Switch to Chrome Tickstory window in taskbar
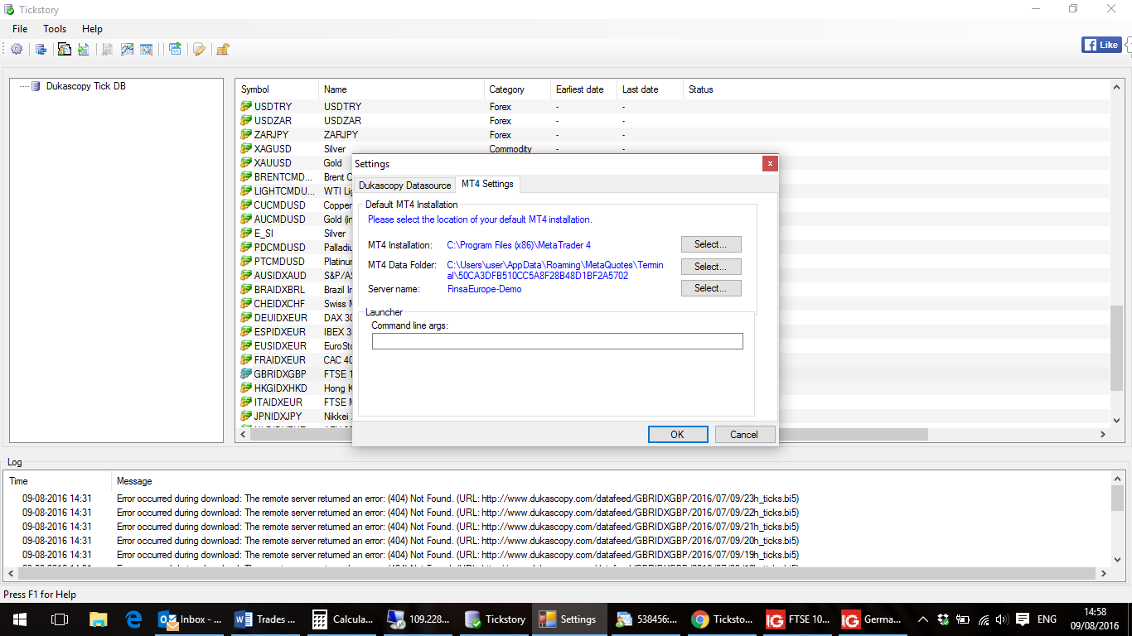The width and height of the screenshot is (1132, 636). 723,619
